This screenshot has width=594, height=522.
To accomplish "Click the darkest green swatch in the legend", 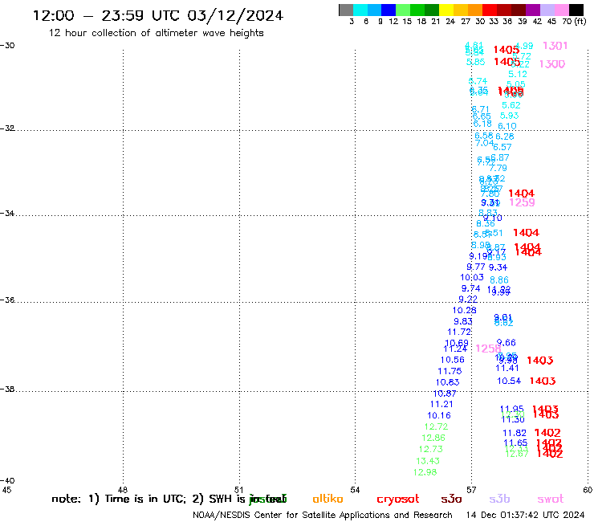I will [x=432, y=10].
